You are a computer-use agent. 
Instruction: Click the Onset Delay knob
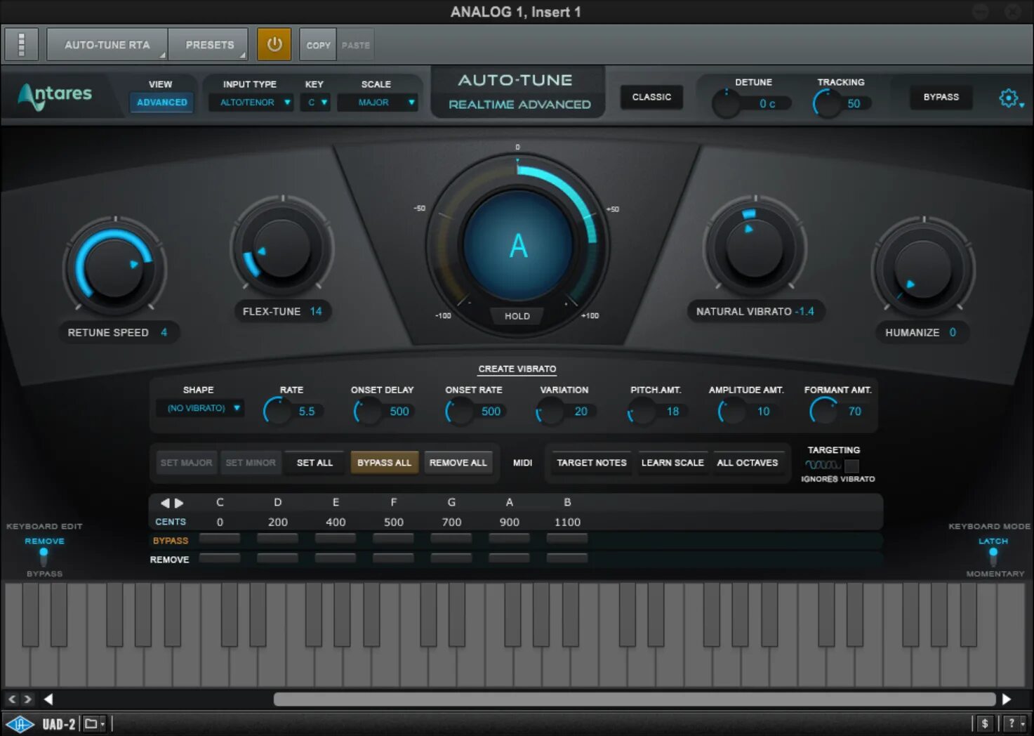[368, 411]
